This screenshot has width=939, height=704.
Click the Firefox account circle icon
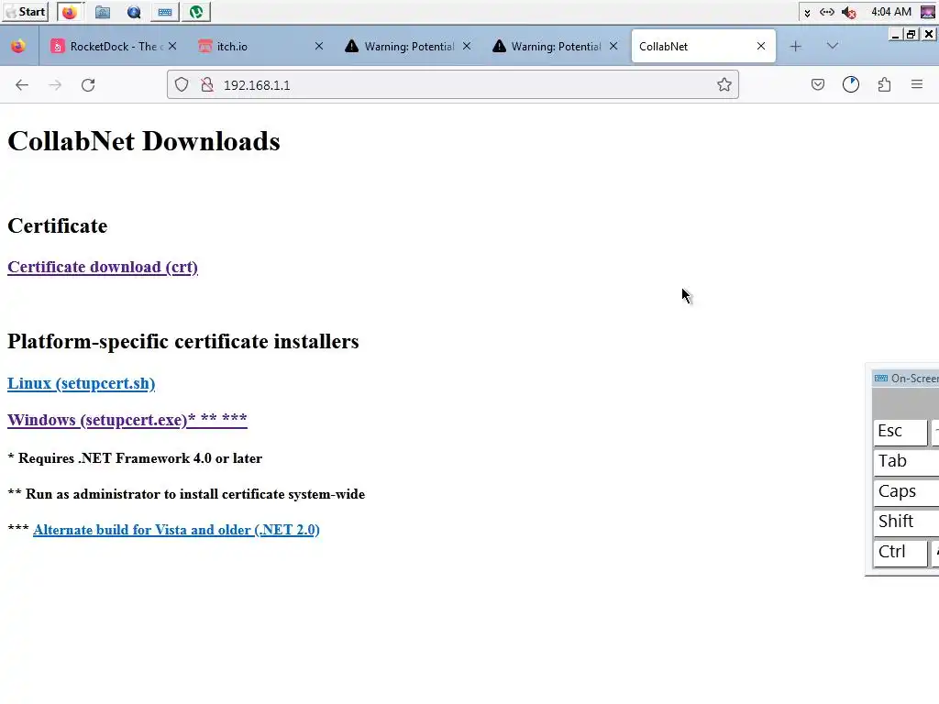click(851, 85)
